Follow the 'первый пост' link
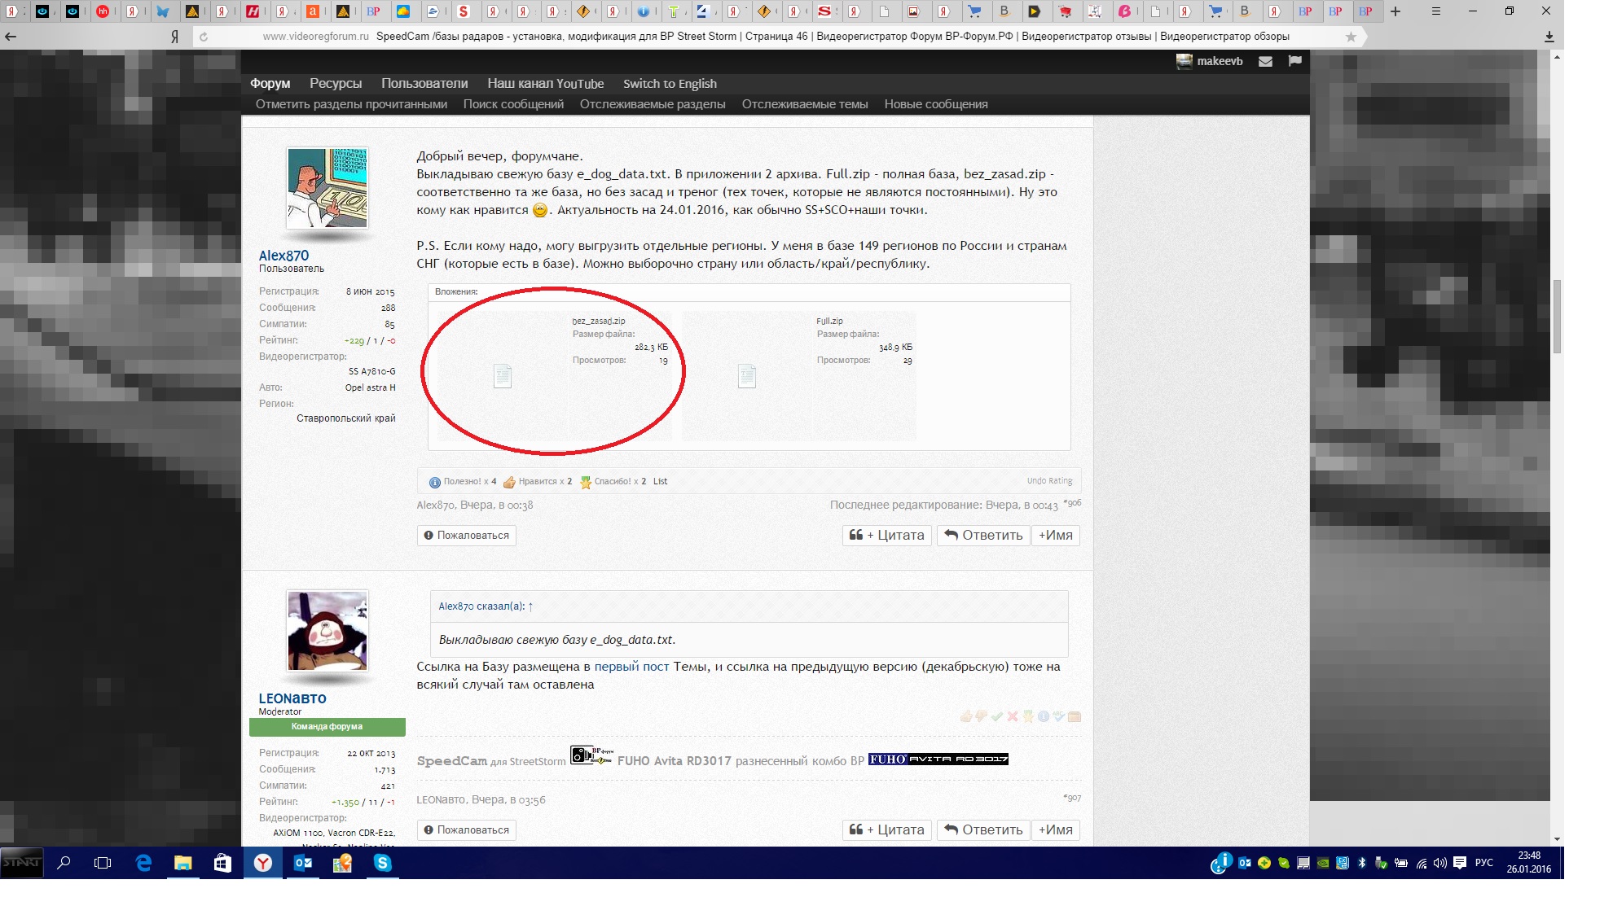The height and width of the screenshot is (906, 1613). coord(631,667)
